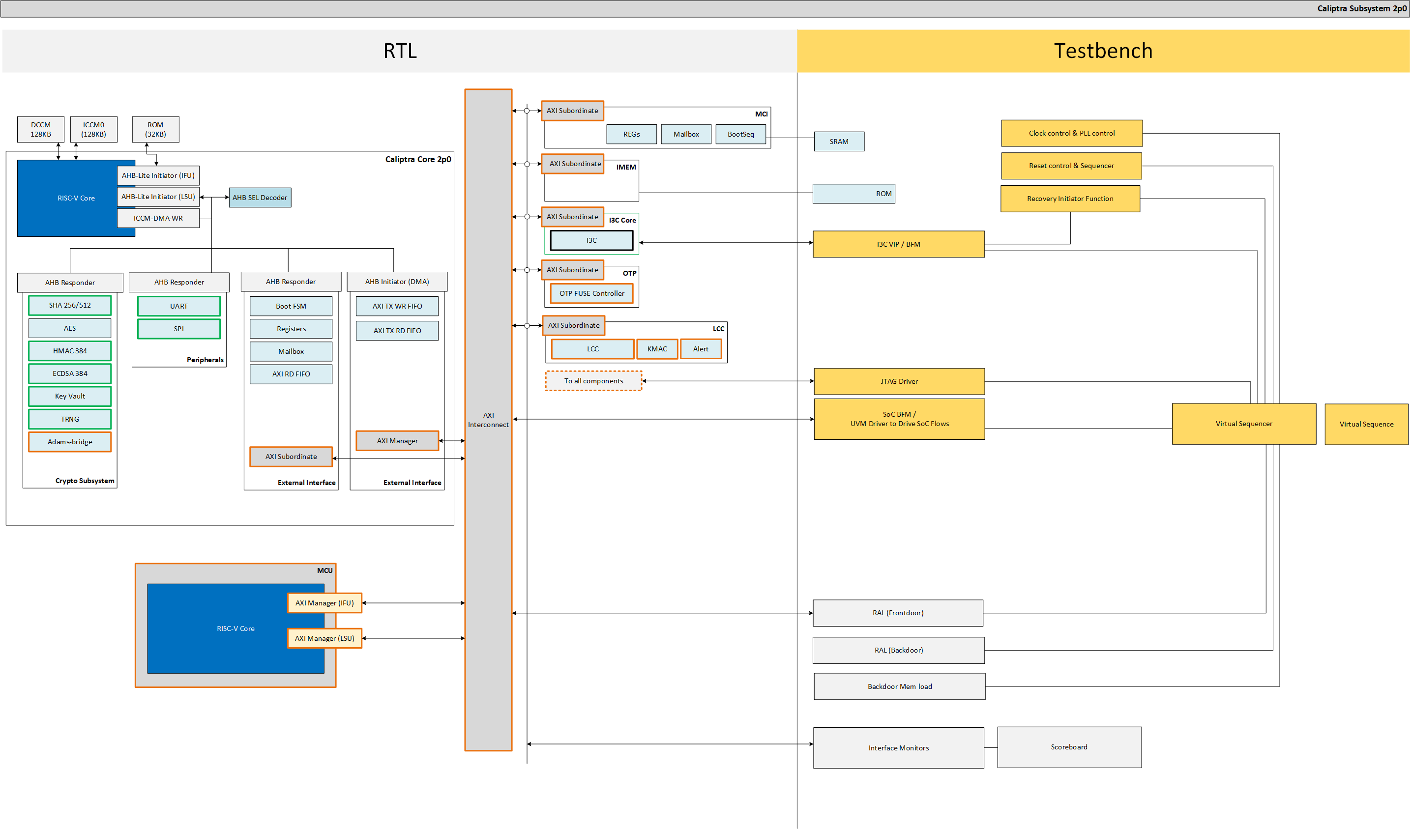The height and width of the screenshot is (829, 1412).
Task: Click the BootSeq box in MCI
Action: 740,135
